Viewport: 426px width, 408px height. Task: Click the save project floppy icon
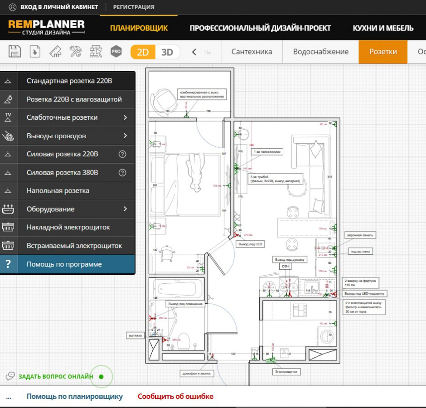15,51
